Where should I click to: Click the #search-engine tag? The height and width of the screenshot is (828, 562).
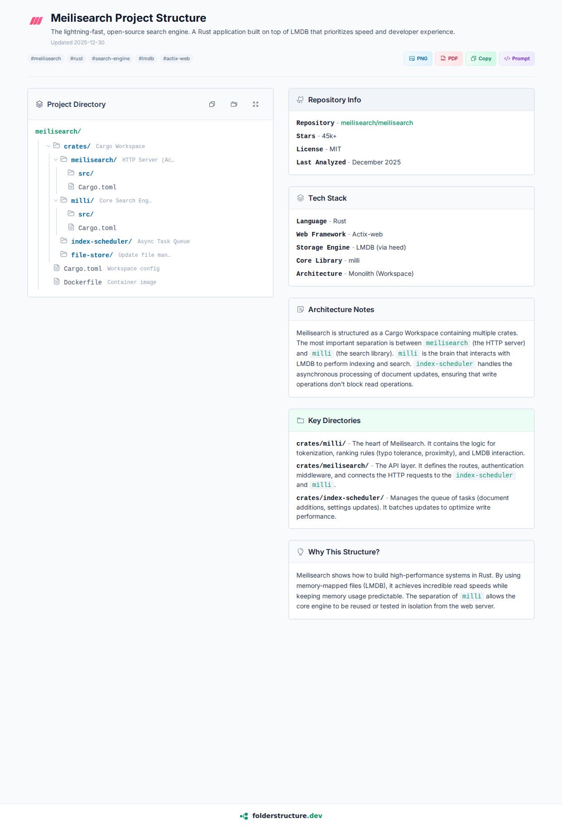(111, 58)
